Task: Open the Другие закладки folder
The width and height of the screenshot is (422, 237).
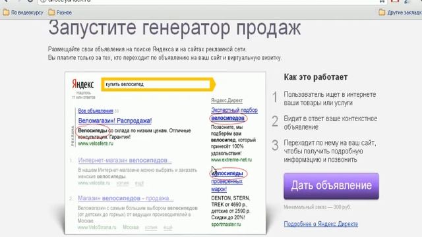Action: 400,13
